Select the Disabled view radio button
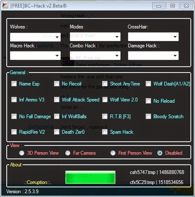 click(x=160, y=153)
